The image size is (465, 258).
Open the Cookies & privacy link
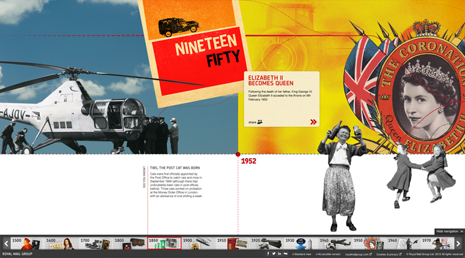coord(389,254)
